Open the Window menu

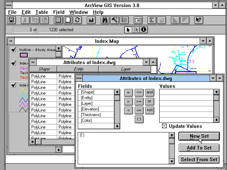pyautogui.click(x=79, y=12)
